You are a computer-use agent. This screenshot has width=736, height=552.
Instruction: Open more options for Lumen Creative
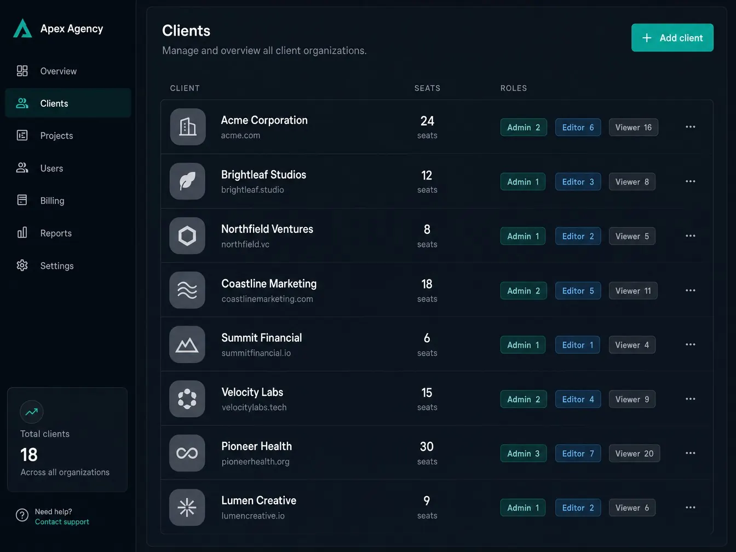point(691,508)
